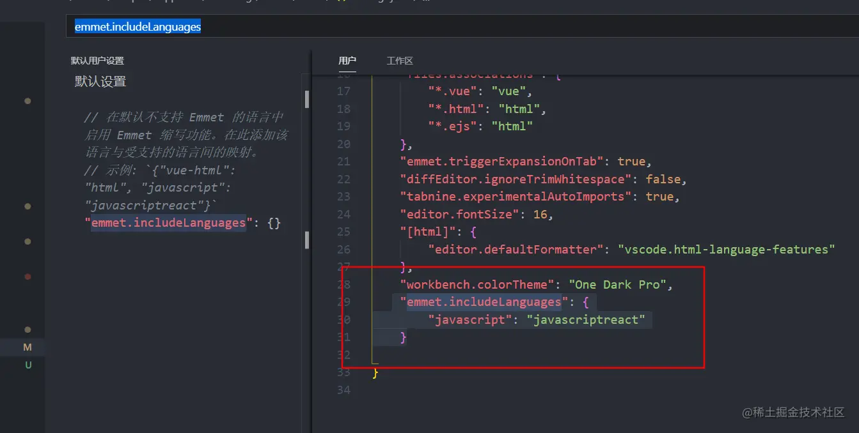Click the "editor.fontSize": 16 line
859x433 pixels.
pyautogui.click(x=477, y=215)
